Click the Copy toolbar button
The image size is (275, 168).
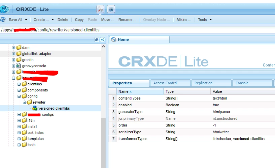point(79,20)
